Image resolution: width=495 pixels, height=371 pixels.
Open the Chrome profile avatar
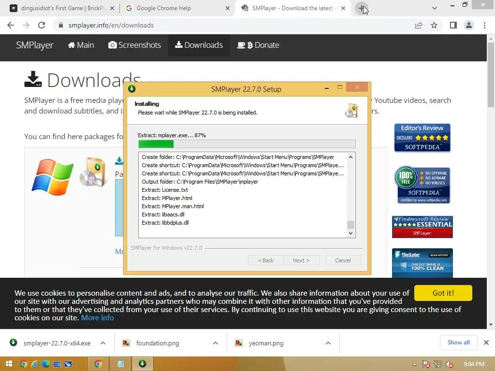click(x=469, y=25)
